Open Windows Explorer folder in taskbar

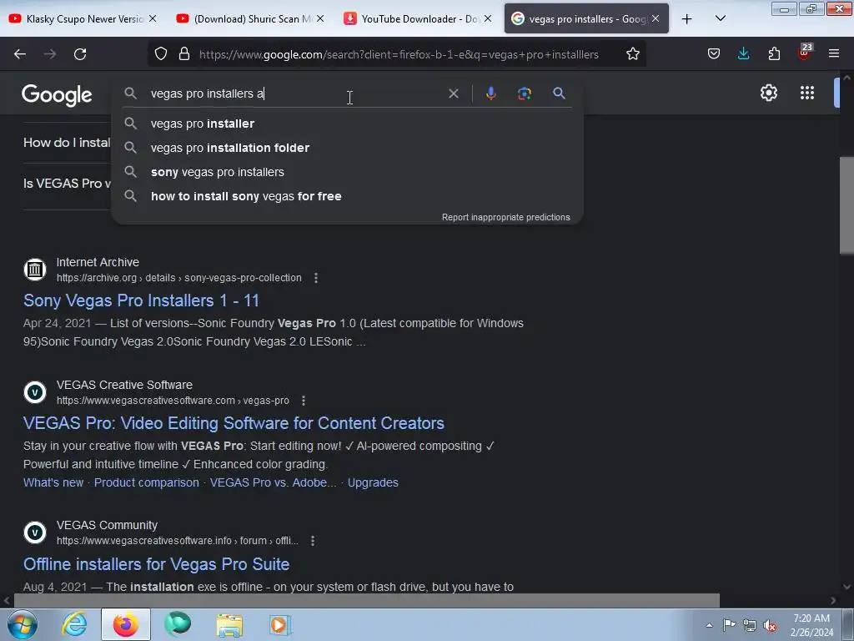pyautogui.click(x=229, y=625)
